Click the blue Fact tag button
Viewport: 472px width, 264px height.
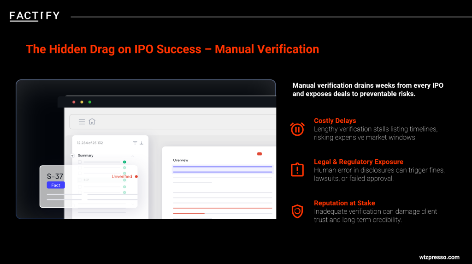(x=56, y=185)
